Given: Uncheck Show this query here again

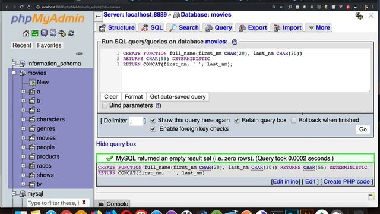Looking at the screenshot, I should coord(153,120).
